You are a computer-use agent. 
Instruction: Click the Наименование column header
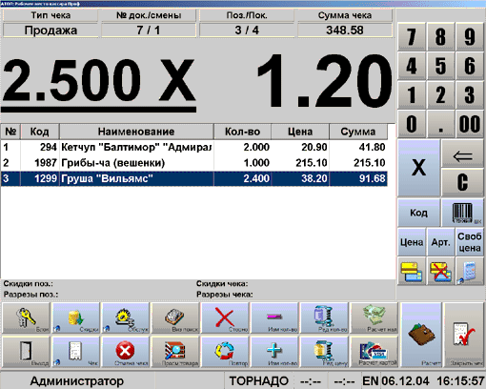point(136,132)
